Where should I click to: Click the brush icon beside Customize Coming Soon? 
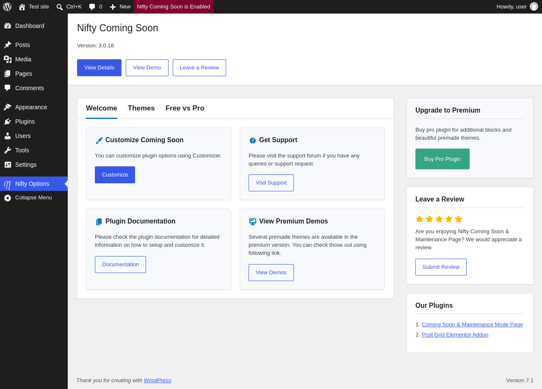pos(99,141)
